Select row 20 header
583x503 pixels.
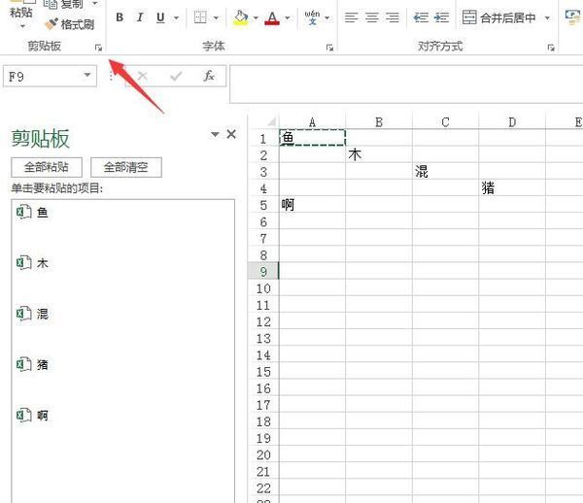(263, 454)
